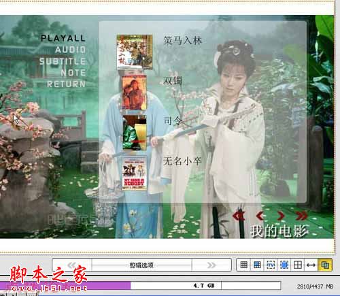Select the 司令 poster thumbnail
The image size is (340, 296).
(135, 133)
